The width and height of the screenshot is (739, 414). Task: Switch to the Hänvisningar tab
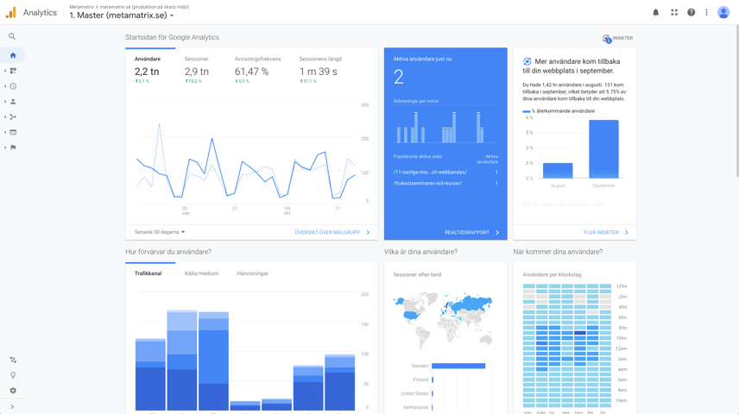point(252,273)
